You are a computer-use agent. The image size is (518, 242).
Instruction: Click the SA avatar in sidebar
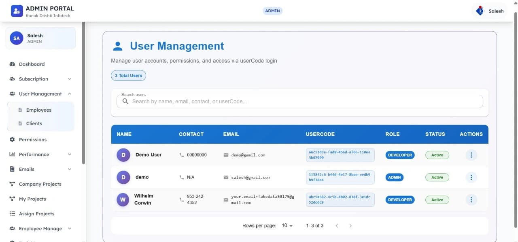tap(16, 38)
